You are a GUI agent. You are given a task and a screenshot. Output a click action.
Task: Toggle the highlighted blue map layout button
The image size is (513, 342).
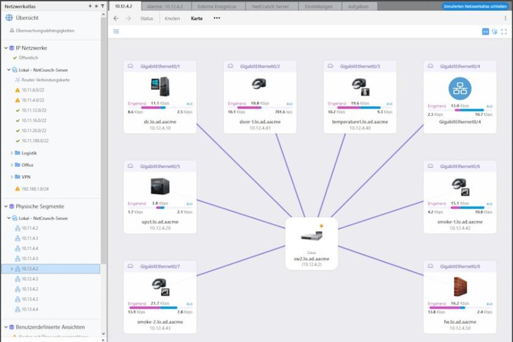486,32
